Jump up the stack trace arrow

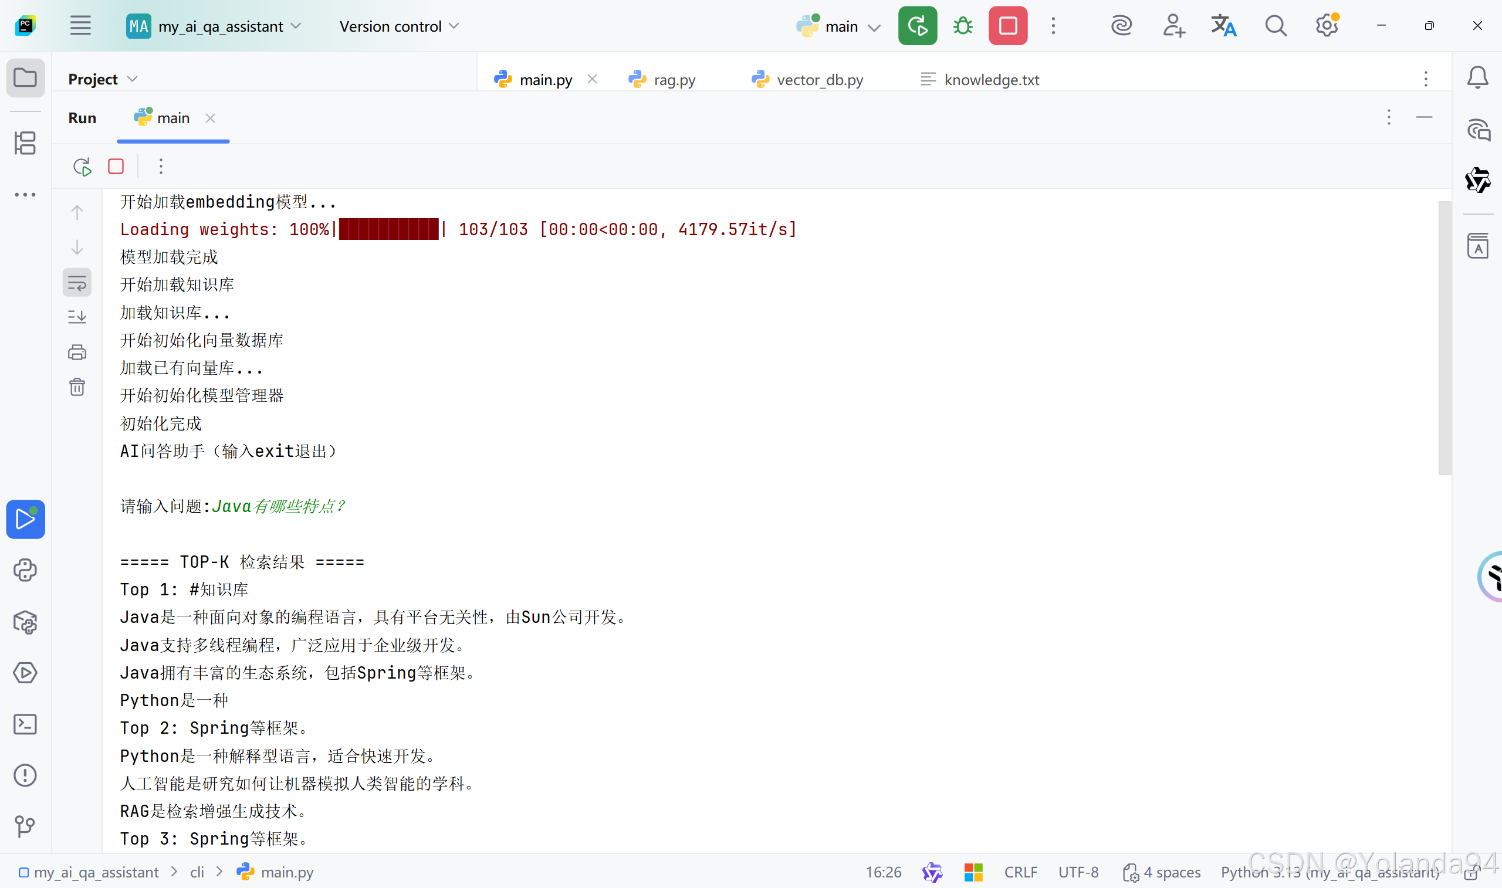77,213
